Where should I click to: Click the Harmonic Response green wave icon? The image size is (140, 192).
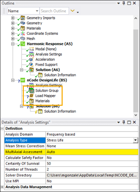[23, 44]
